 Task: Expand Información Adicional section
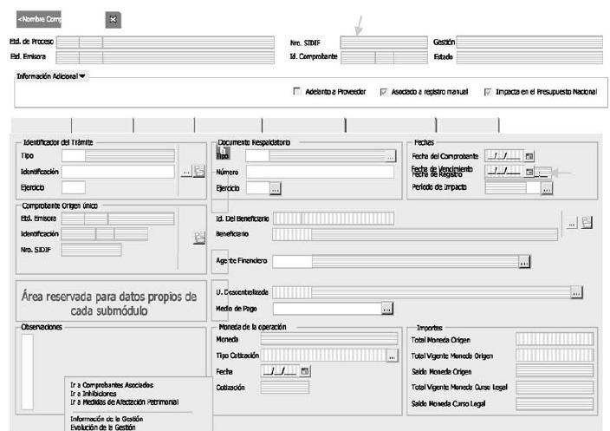(x=82, y=76)
